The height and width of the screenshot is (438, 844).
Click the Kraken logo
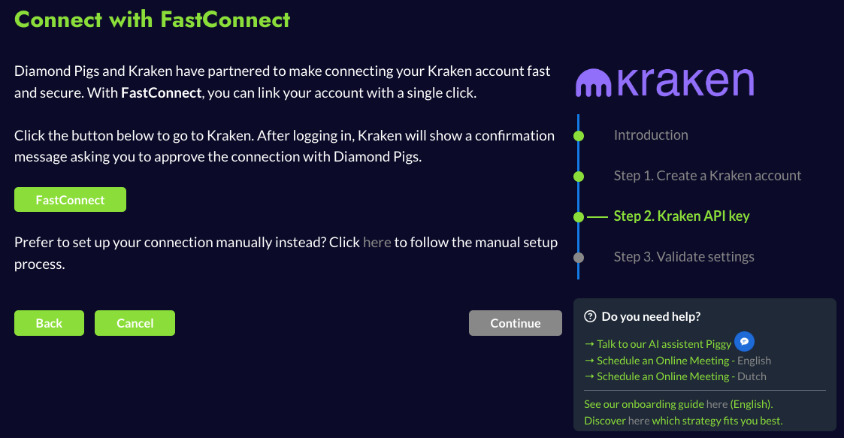click(x=664, y=82)
